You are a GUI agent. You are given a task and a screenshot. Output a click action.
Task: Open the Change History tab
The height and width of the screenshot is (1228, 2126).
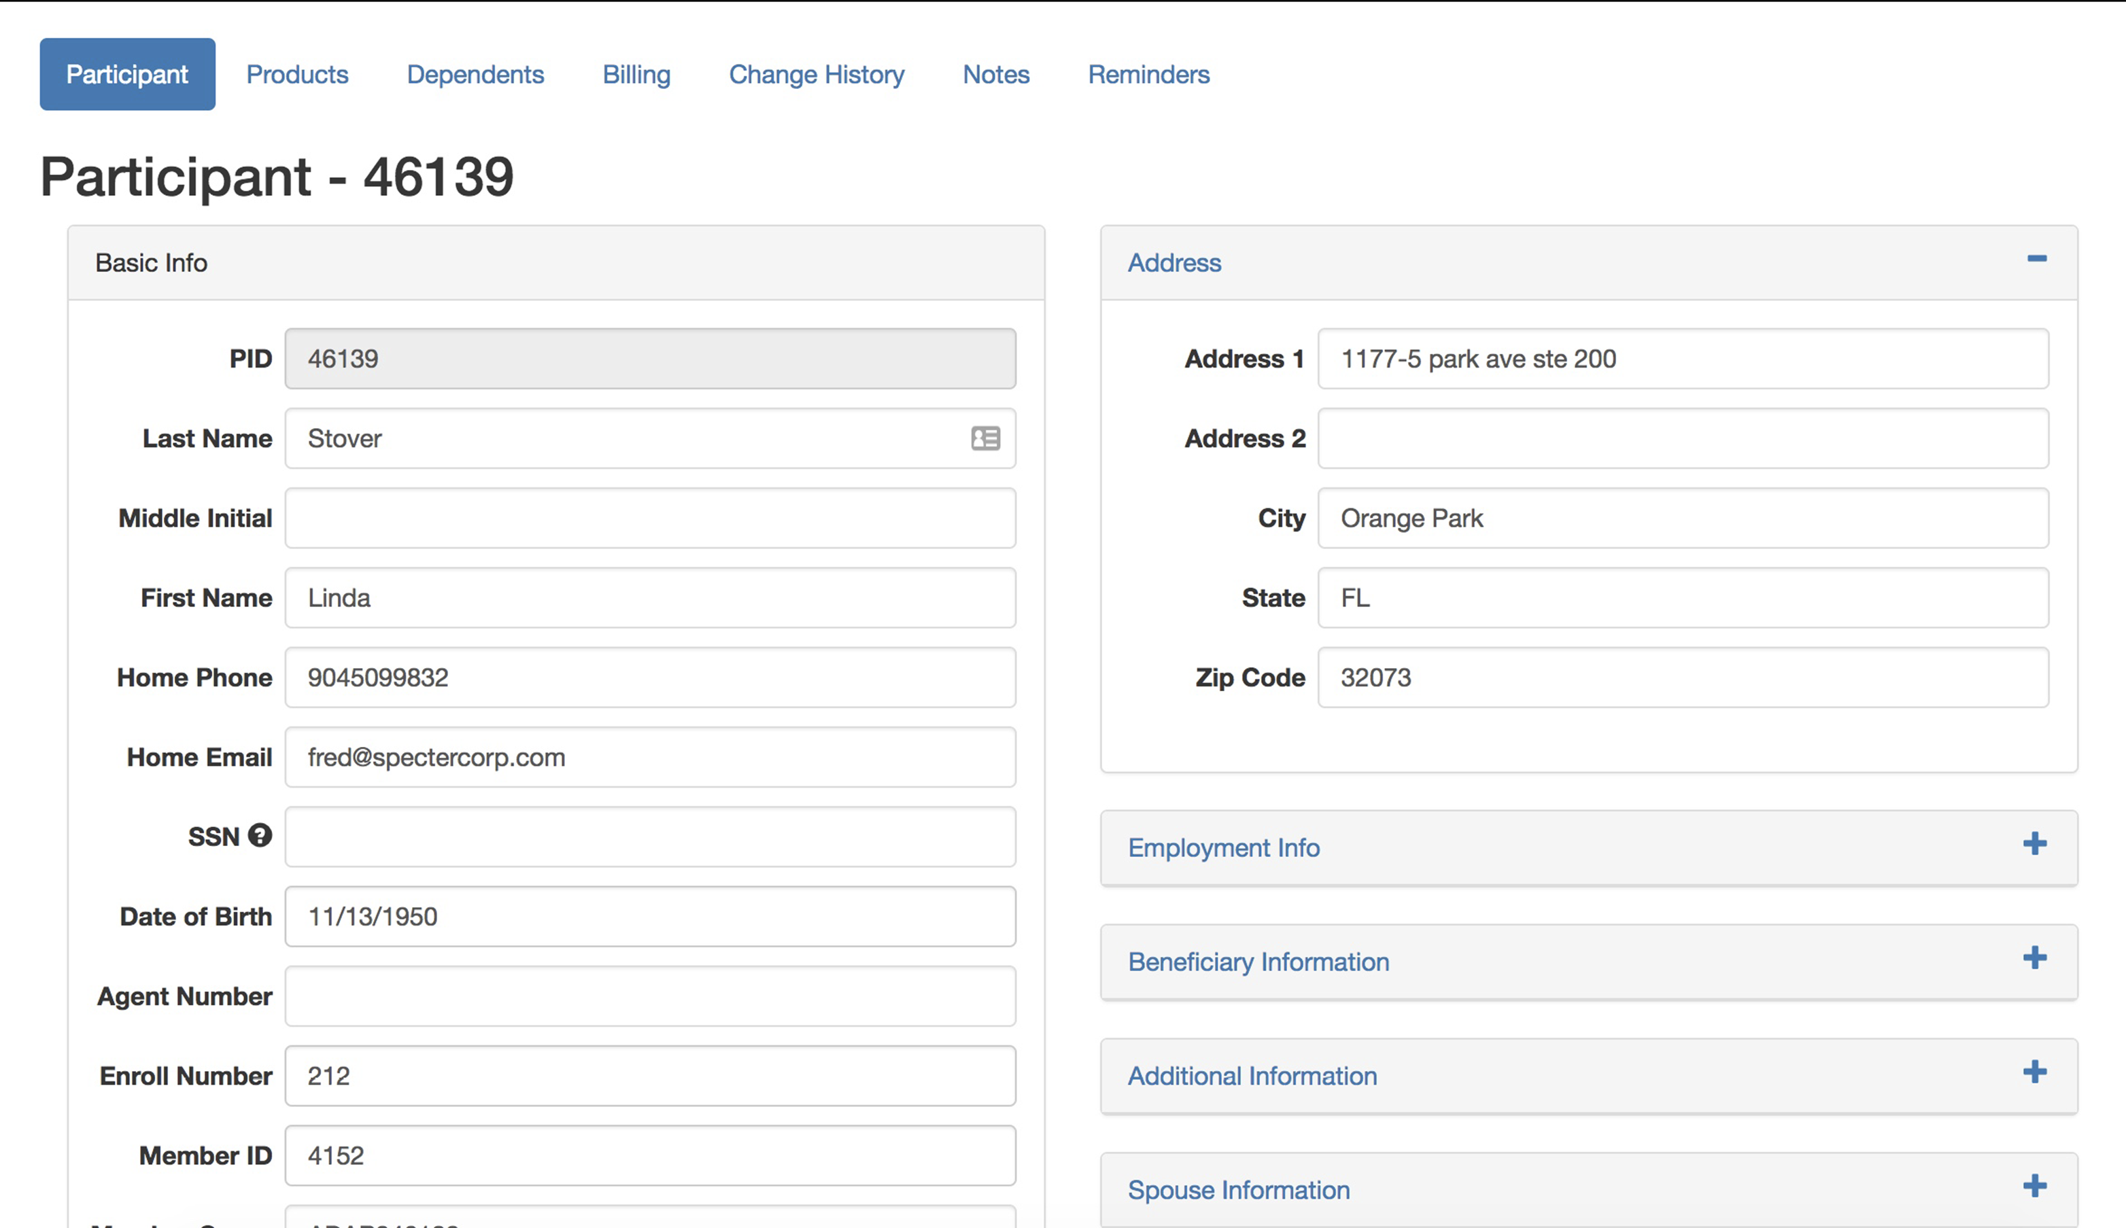click(815, 74)
